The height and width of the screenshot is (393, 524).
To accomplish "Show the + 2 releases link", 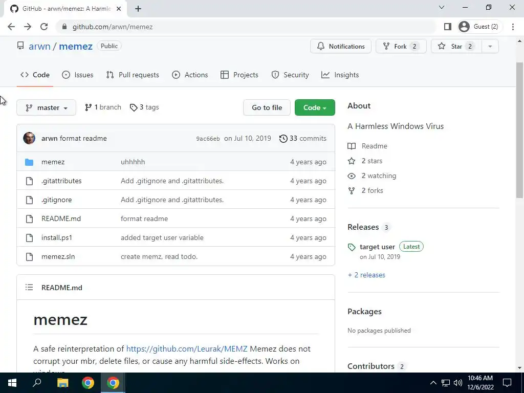I will click(366, 275).
